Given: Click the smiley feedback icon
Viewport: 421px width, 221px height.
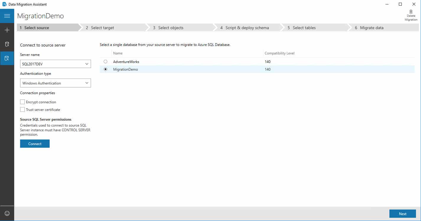Looking at the screenshot, I should [x=7, y=213].
